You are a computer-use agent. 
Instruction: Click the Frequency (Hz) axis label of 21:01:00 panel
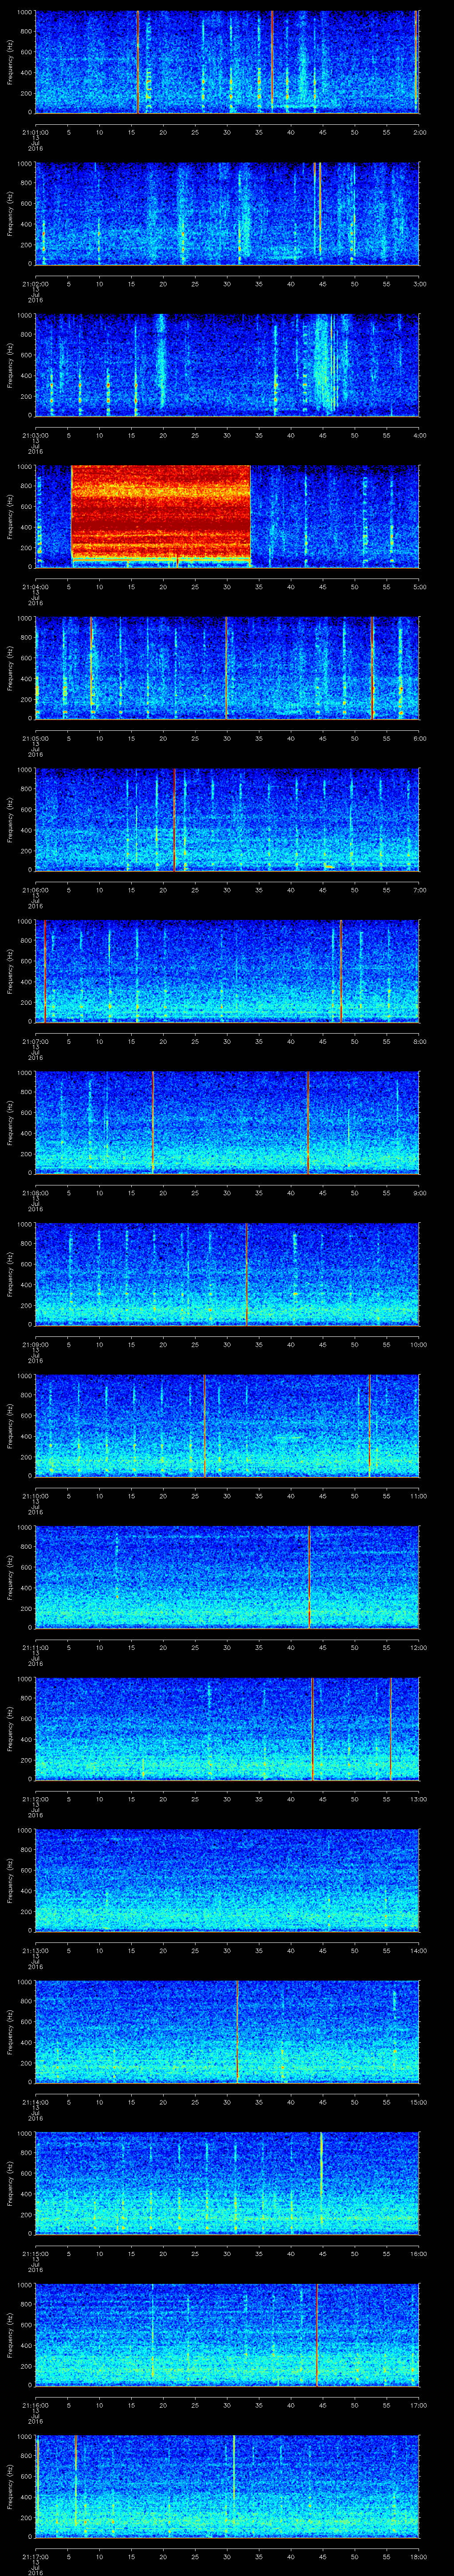tap(11, 62)
